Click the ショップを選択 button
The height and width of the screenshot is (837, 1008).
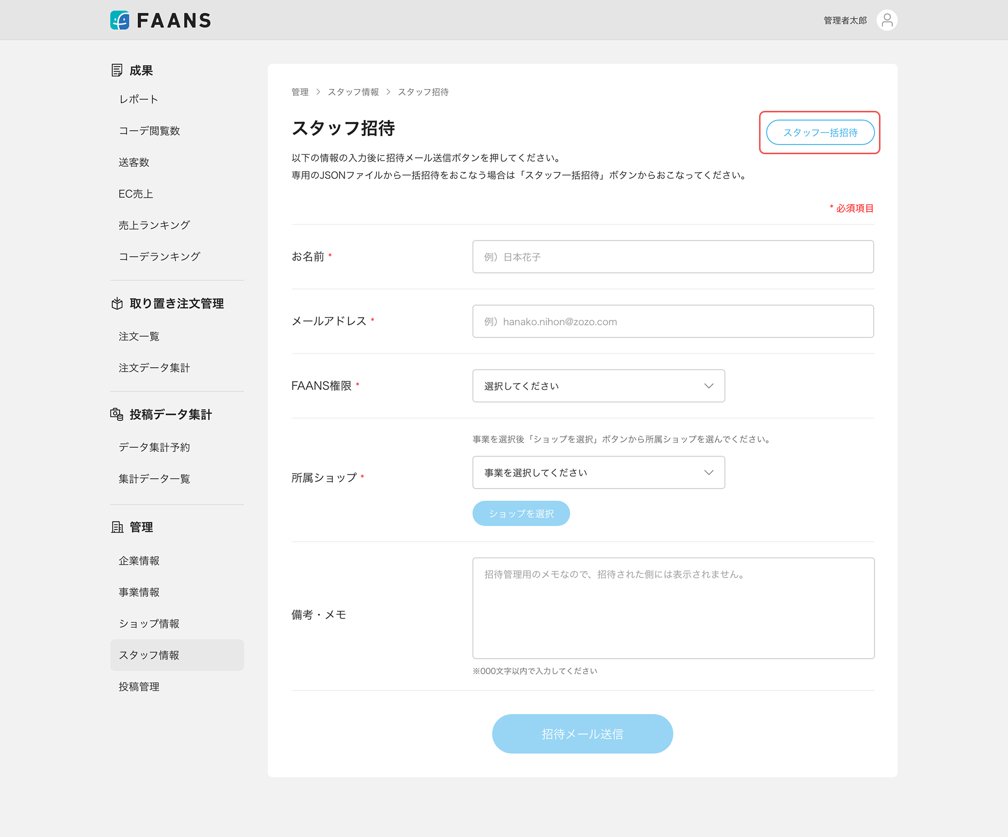(521, 513)
